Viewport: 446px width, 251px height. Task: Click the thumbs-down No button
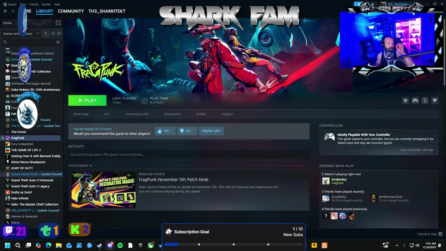(187, 131)
